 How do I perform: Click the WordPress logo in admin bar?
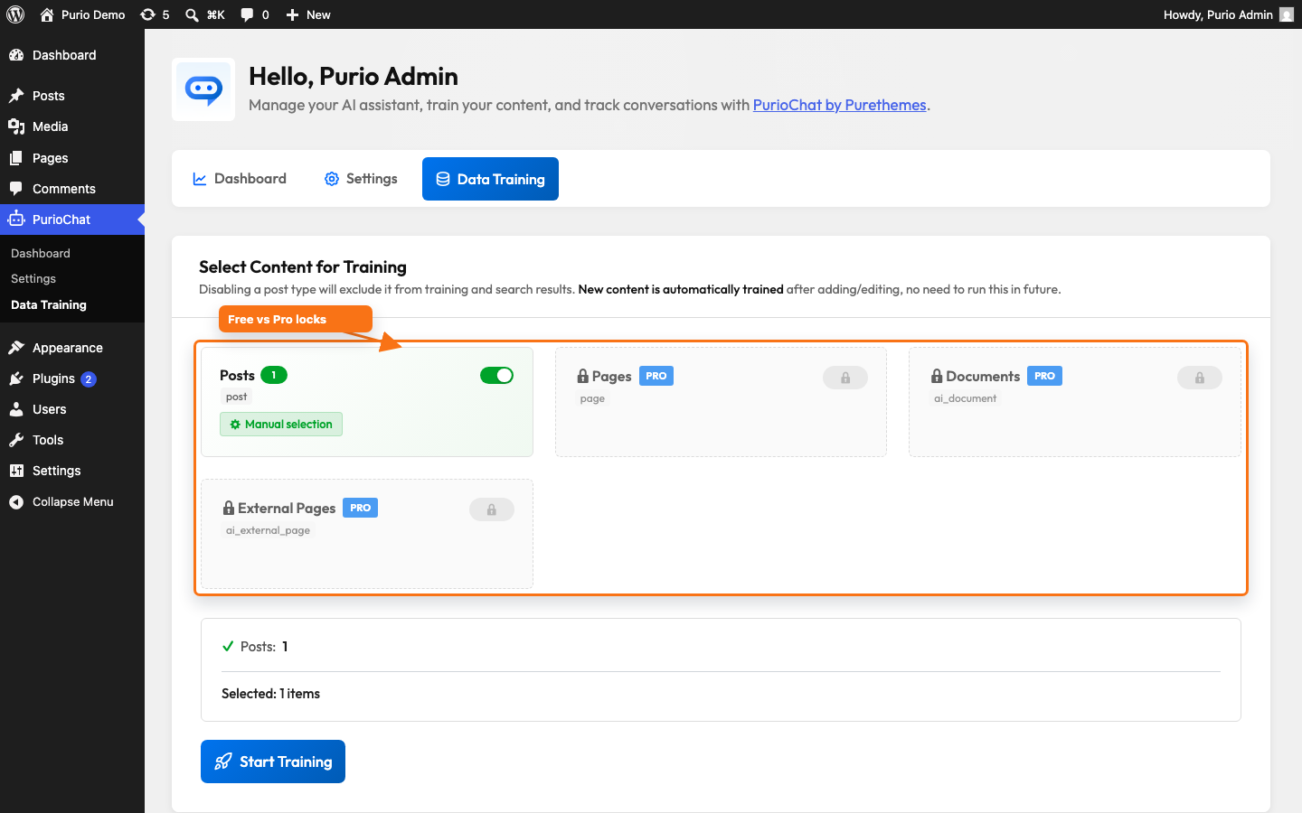tap(15, 14)
